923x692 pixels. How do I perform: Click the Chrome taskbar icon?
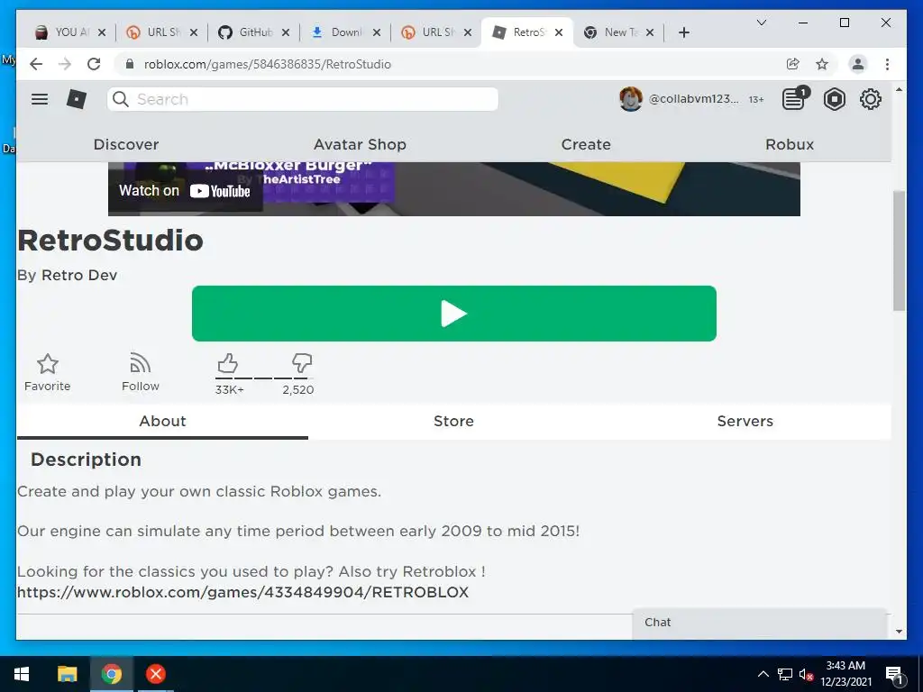coord(111,674)
